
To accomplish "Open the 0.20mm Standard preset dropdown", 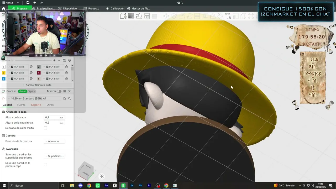I will tap(34, 98).
